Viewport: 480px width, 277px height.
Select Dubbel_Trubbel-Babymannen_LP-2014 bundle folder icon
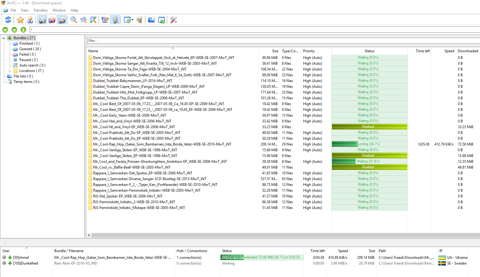[x=90, y=81]
